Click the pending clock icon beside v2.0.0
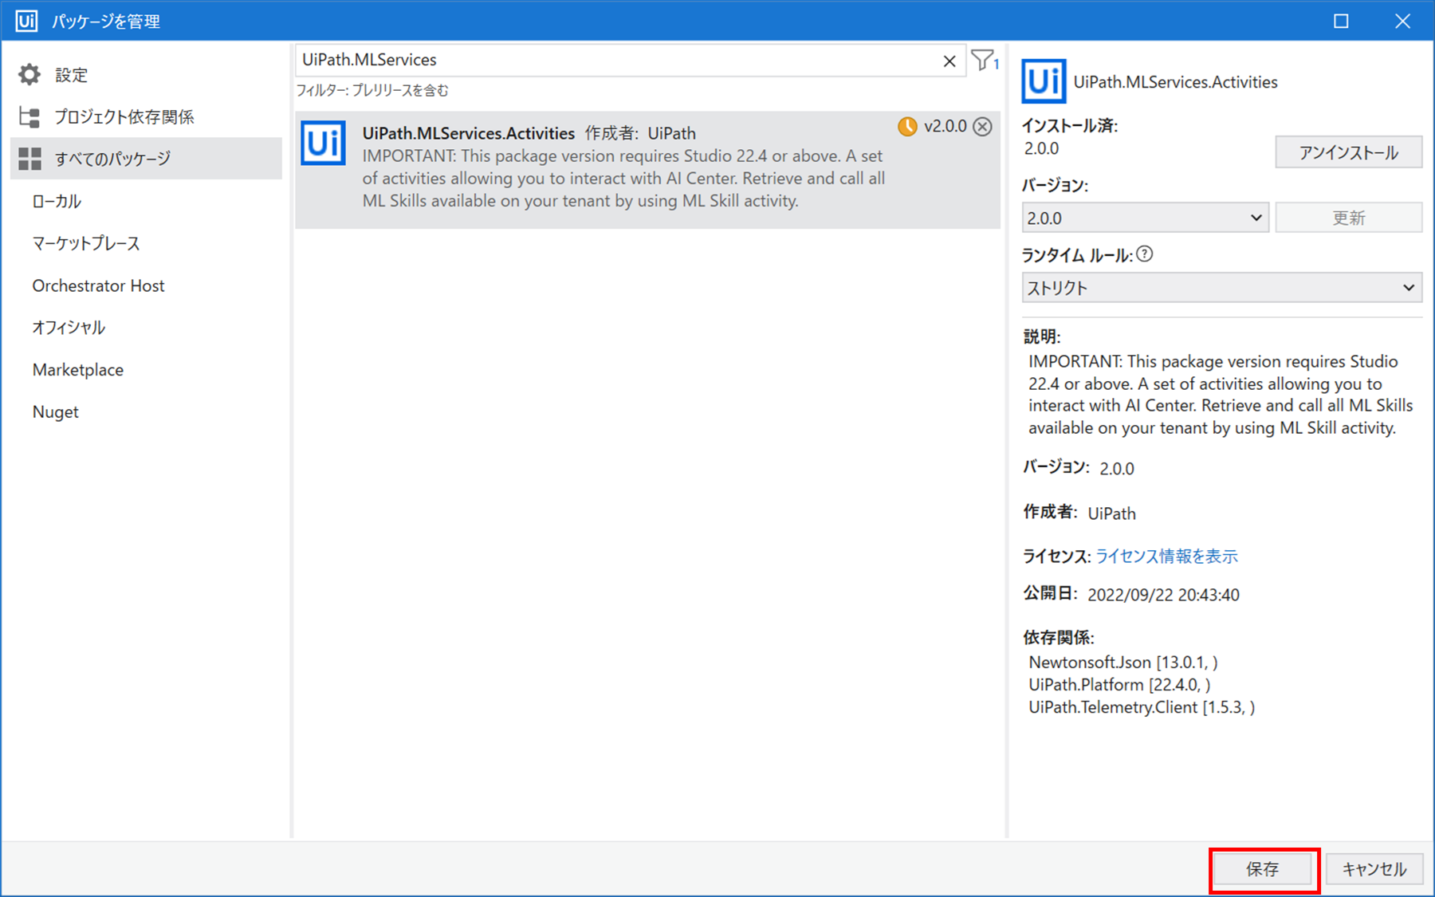 [x=907, y=127]
